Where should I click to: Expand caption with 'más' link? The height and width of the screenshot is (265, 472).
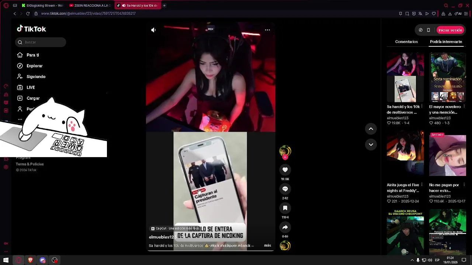pyautogui.click(x=267, y=245)
